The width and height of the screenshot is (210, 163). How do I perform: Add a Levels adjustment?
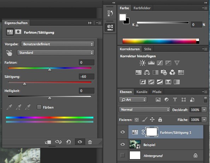151,63
